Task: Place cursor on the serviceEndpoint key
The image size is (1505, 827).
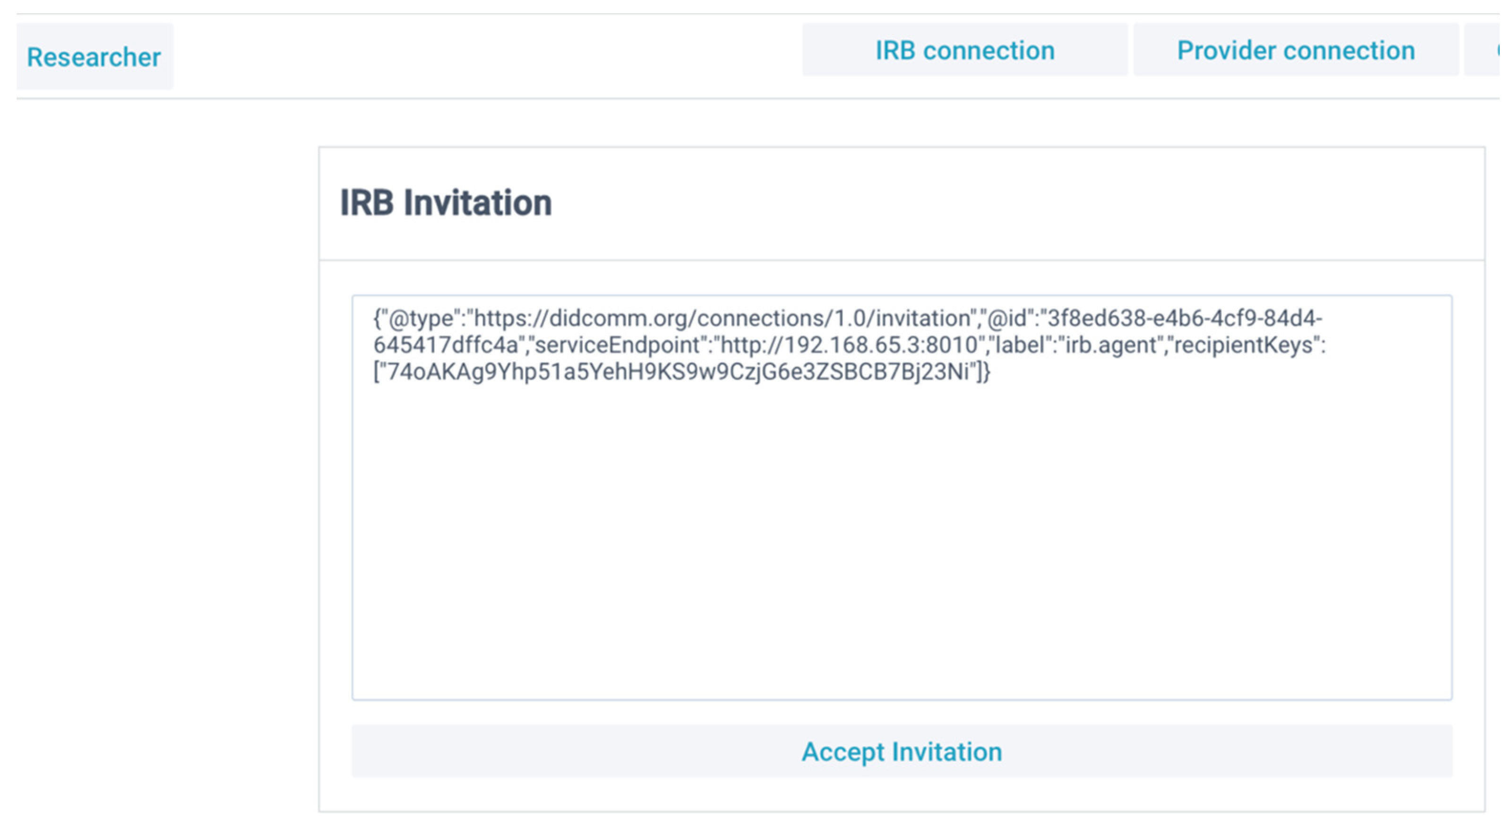Action: click(617, 345)
